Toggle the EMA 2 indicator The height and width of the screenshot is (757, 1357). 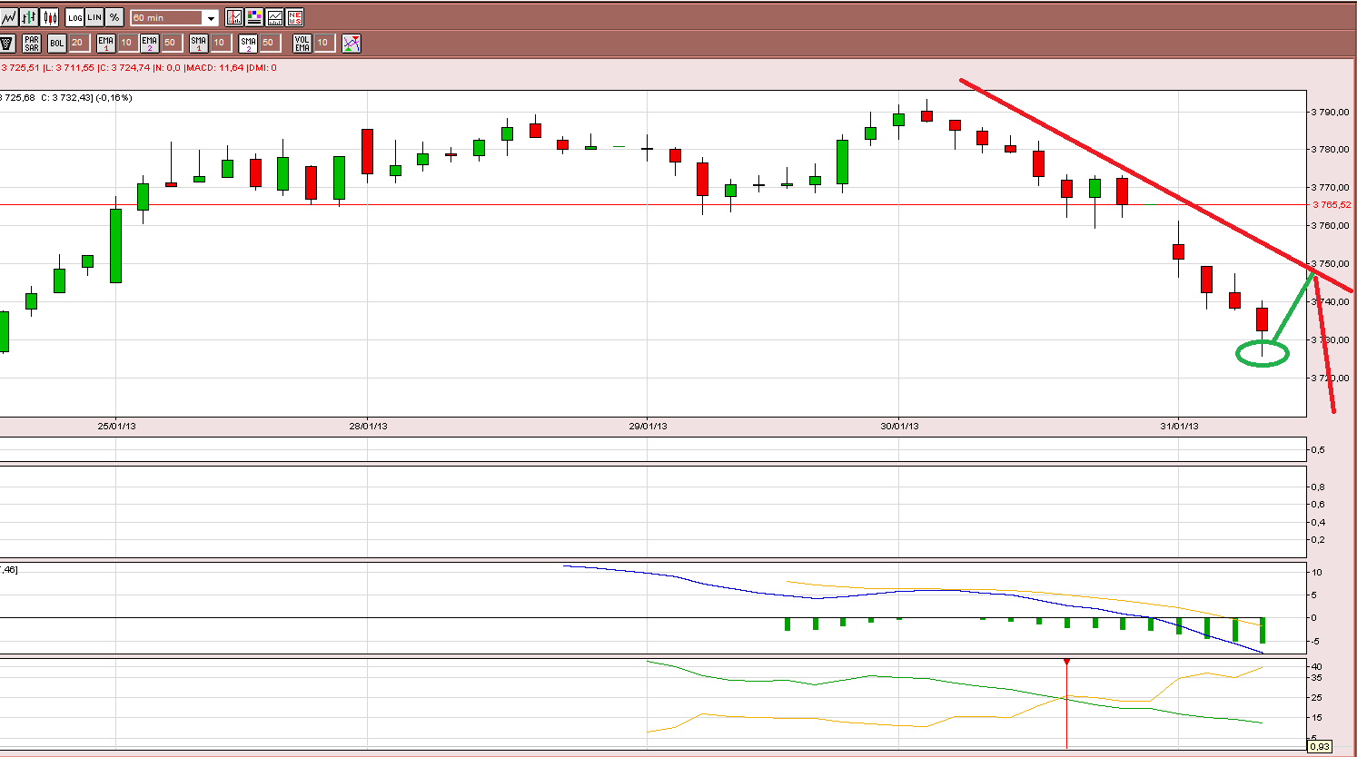click(x=150, y=43)
